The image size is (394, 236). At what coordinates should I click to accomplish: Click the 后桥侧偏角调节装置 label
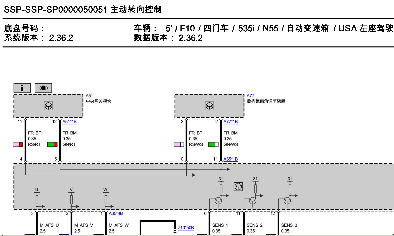266,101
